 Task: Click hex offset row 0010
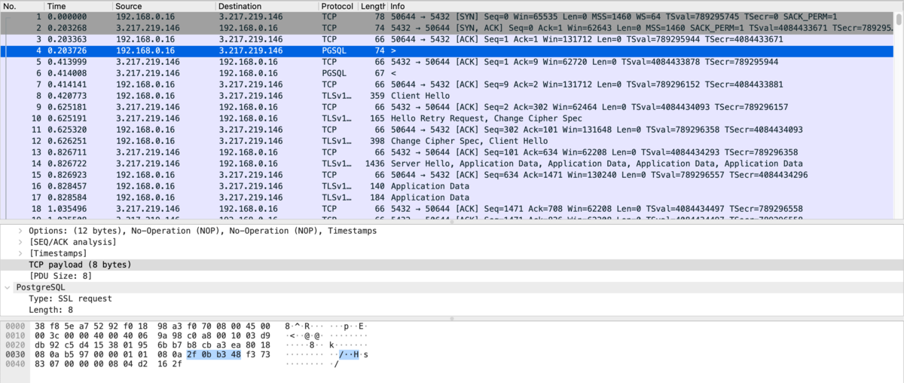pos(14,336)
